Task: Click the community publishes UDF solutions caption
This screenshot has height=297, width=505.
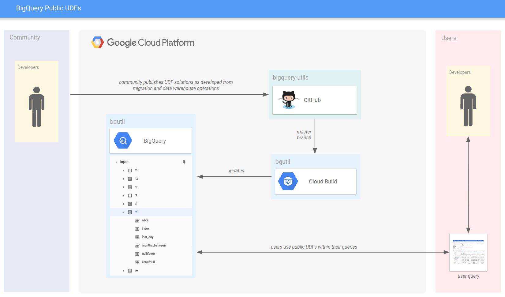Action: click(x=176, y=85)
